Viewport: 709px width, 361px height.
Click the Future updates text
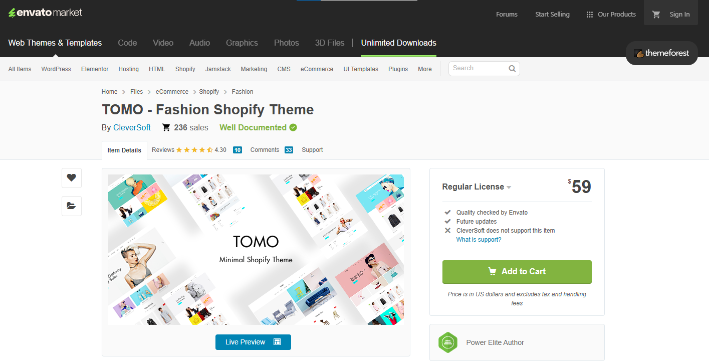coord(477,222)
